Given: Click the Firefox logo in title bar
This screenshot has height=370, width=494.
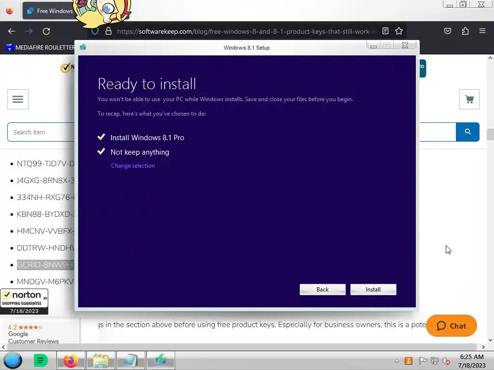Looking at the screenshot, I should [10, 11].
